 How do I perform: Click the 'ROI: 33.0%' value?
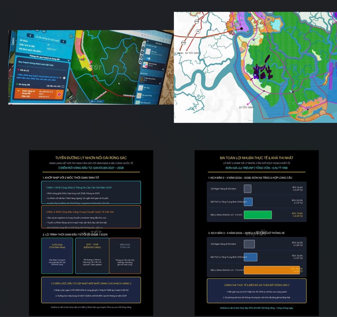point(297,256)
